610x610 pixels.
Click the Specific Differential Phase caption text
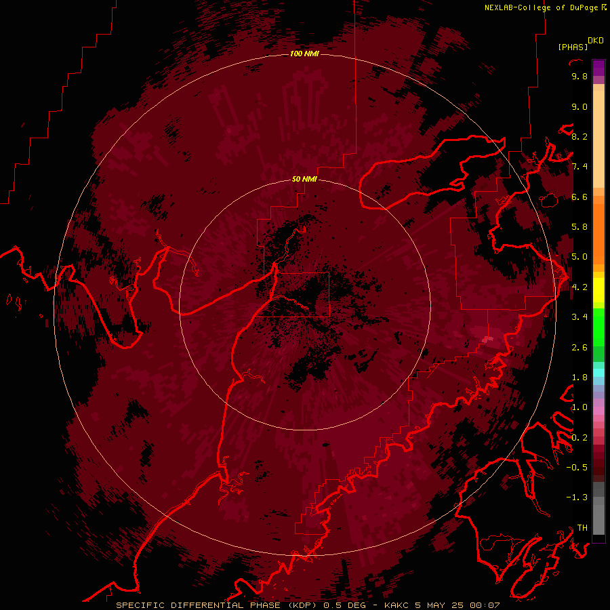pyautogui.click(x=308, y=605)
